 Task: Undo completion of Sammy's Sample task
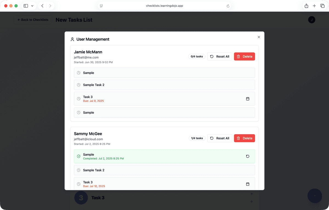(248, 156)
